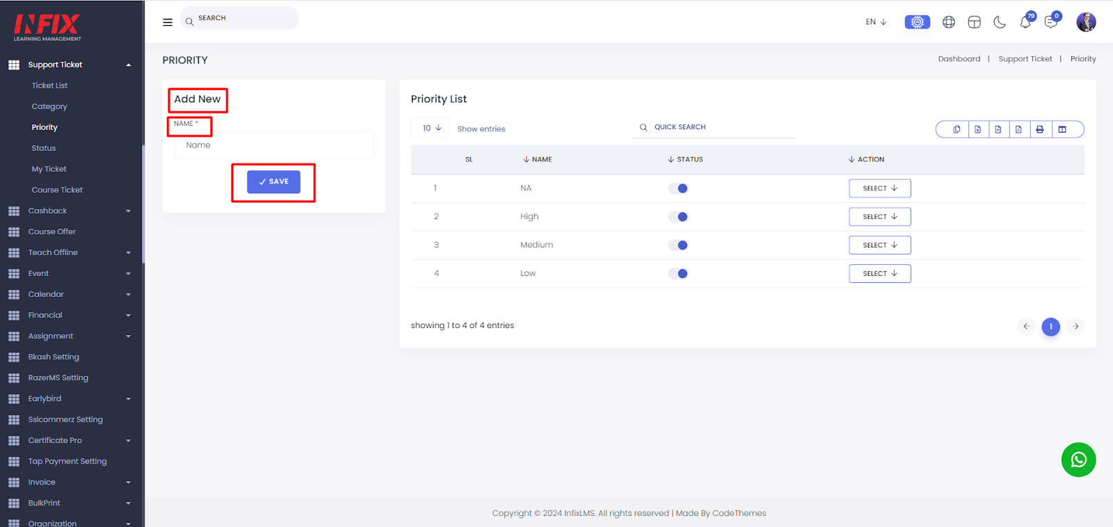
Task: Click the Infix LMS logo
Action: [47, 26]
